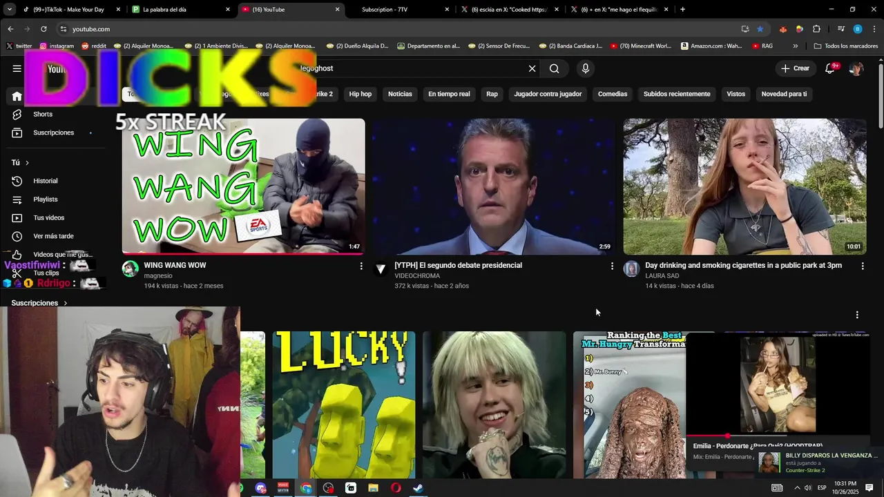Show hidden bookmarks with double chevron
Viewport: 884px width, 497px height.
click(x=796, y=46)
